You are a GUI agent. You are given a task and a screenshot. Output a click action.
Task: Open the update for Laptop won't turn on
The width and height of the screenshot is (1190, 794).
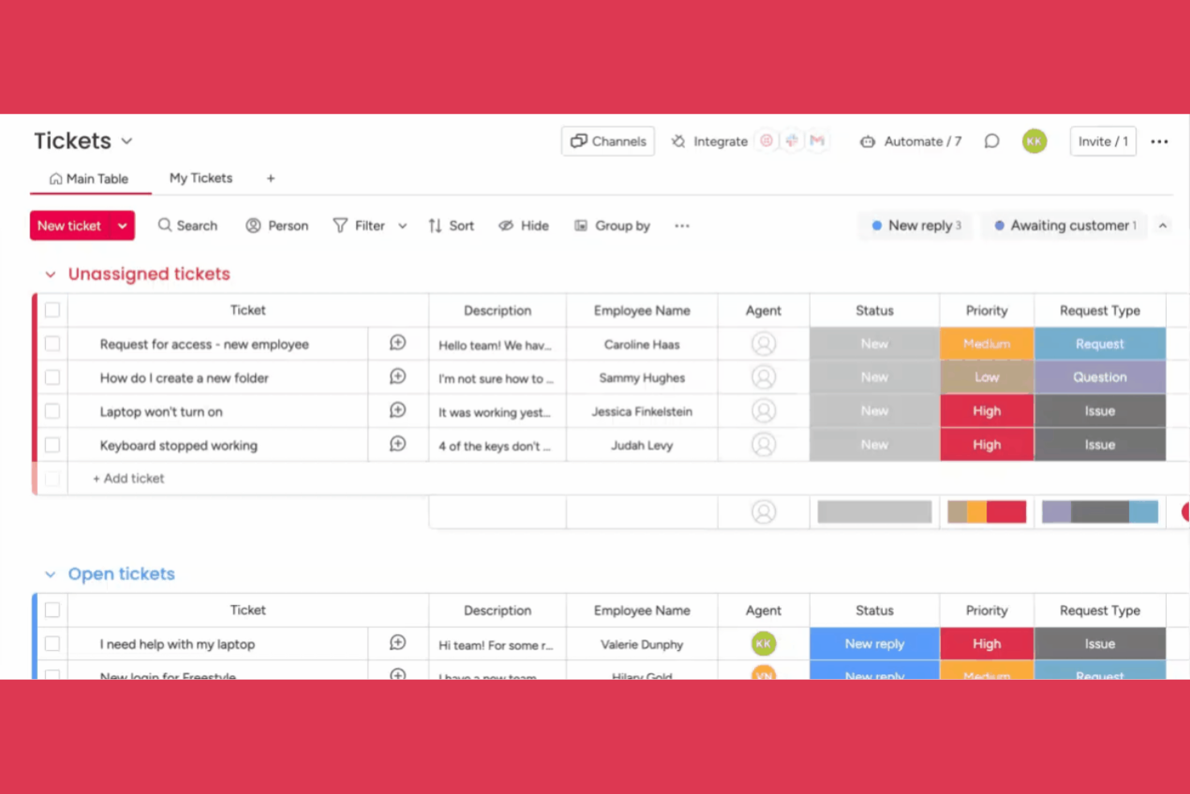click(397, 410)
